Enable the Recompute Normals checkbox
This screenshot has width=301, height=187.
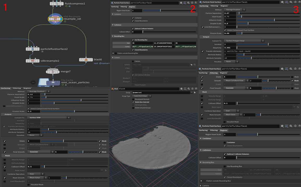point(133,99)
